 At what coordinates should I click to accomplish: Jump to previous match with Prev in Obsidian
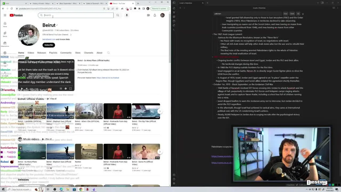tap(286, 14)
